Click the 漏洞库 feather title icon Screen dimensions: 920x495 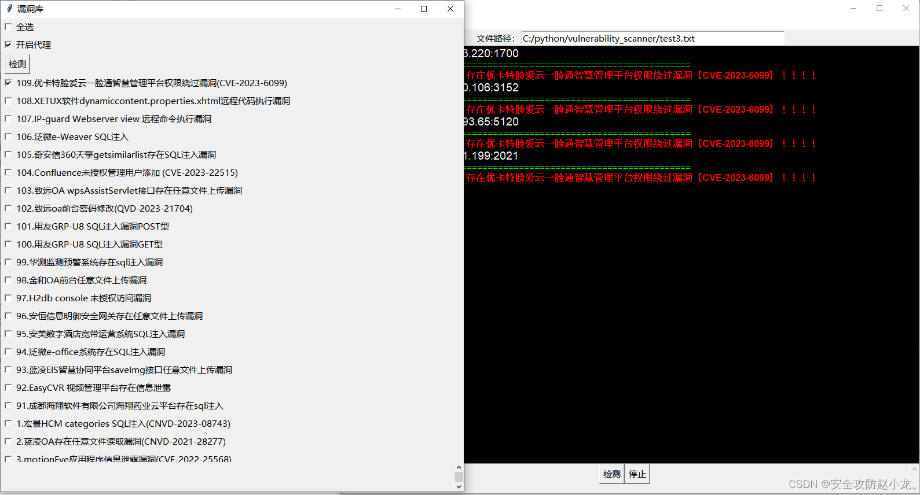tap(9, 9)
